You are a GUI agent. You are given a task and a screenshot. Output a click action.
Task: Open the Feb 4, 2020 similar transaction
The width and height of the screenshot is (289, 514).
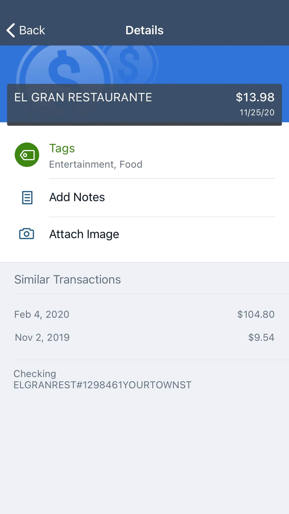pos(41,314)
